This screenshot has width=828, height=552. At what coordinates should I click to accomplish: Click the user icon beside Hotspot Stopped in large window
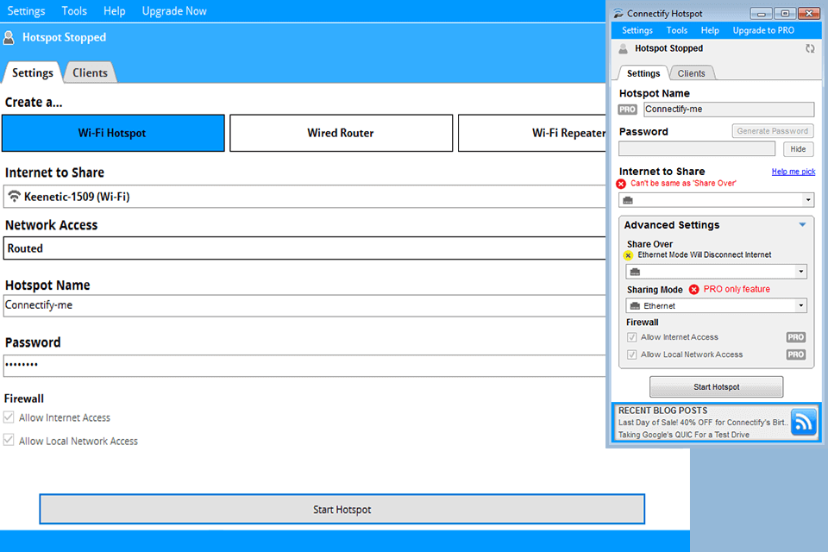[9, 37]
